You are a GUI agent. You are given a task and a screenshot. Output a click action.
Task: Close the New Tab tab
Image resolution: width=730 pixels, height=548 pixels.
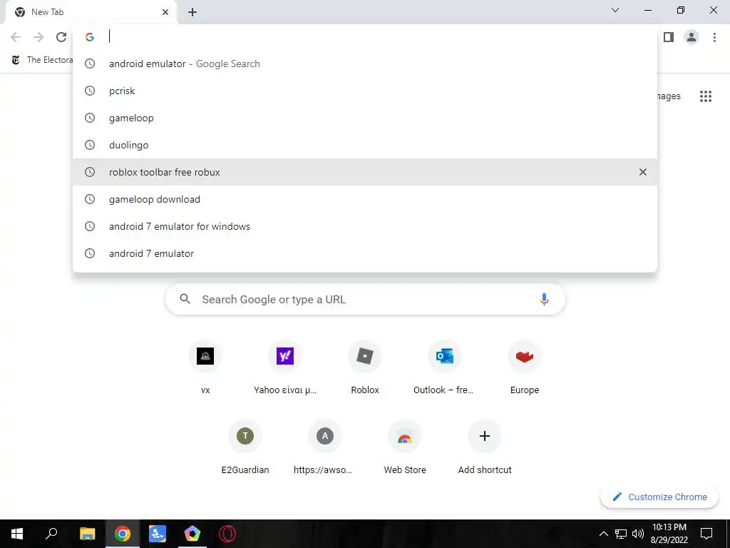pyautogui.click(x=165, y=12)
